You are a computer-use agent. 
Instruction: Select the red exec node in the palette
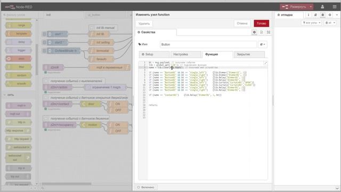[19, 59]
